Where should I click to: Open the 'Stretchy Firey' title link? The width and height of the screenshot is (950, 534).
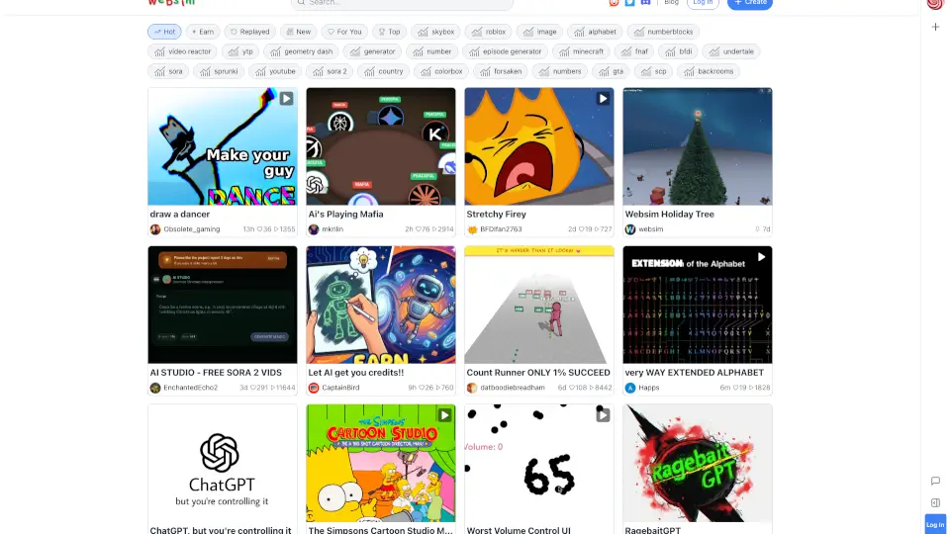496,215
